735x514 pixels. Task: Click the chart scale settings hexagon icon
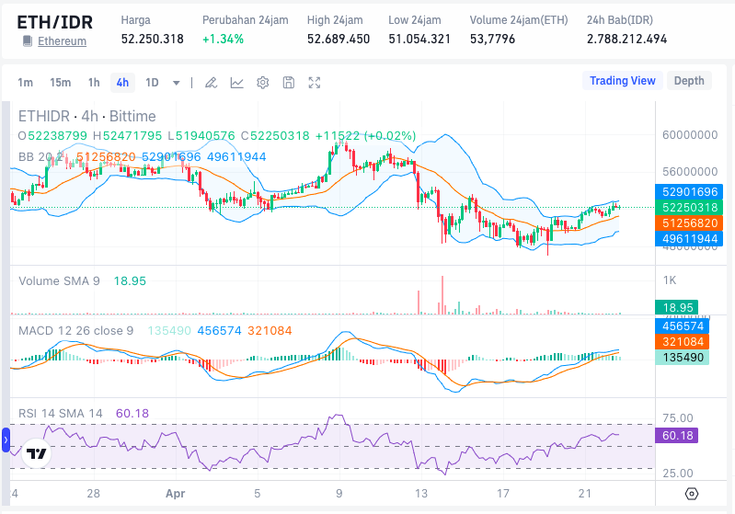(692, 494)
